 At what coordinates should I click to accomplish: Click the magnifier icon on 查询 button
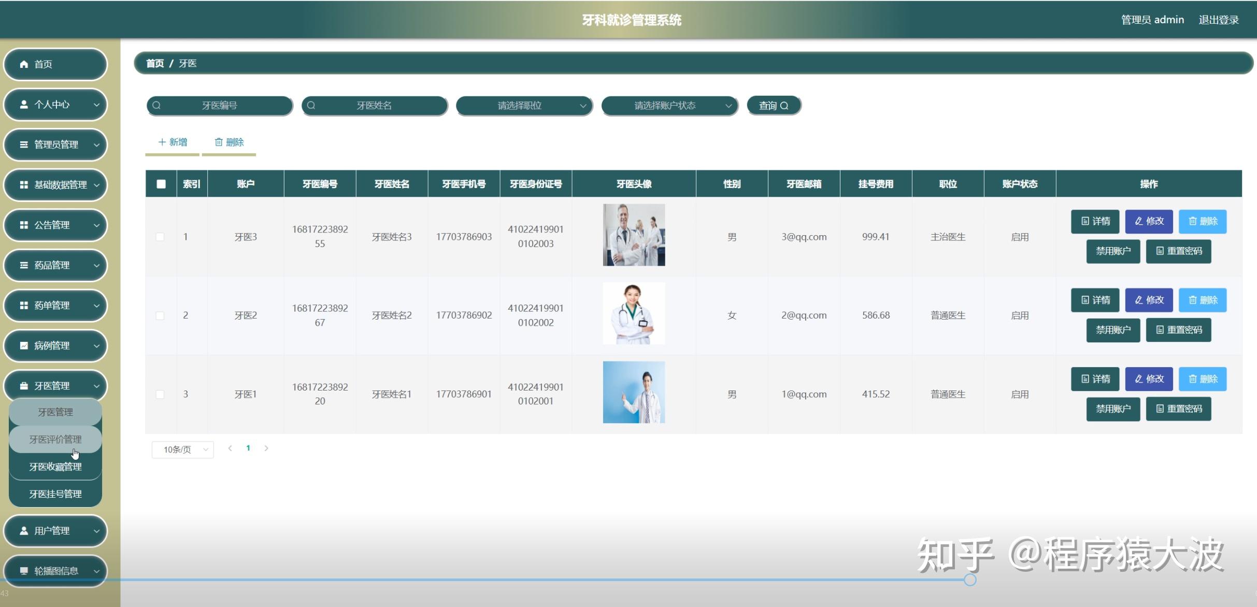[784, 106]
